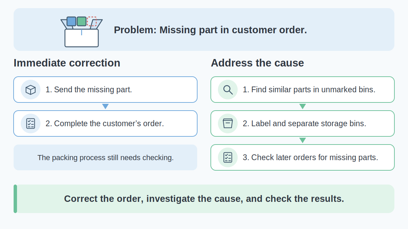Click the blue square part in the box
This screenshot has height=229, width=408.
tap(71, 21)
